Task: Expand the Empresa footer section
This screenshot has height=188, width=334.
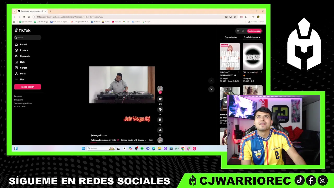Action: [18, 96]
